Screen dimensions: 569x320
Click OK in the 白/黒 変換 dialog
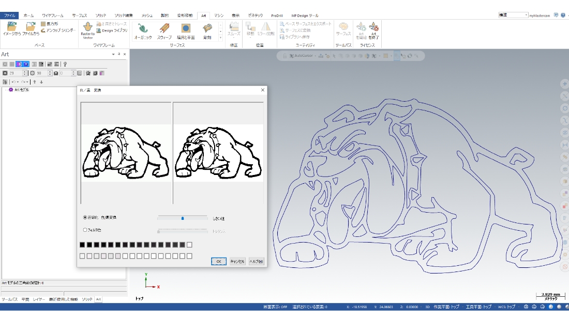[219, 261]
